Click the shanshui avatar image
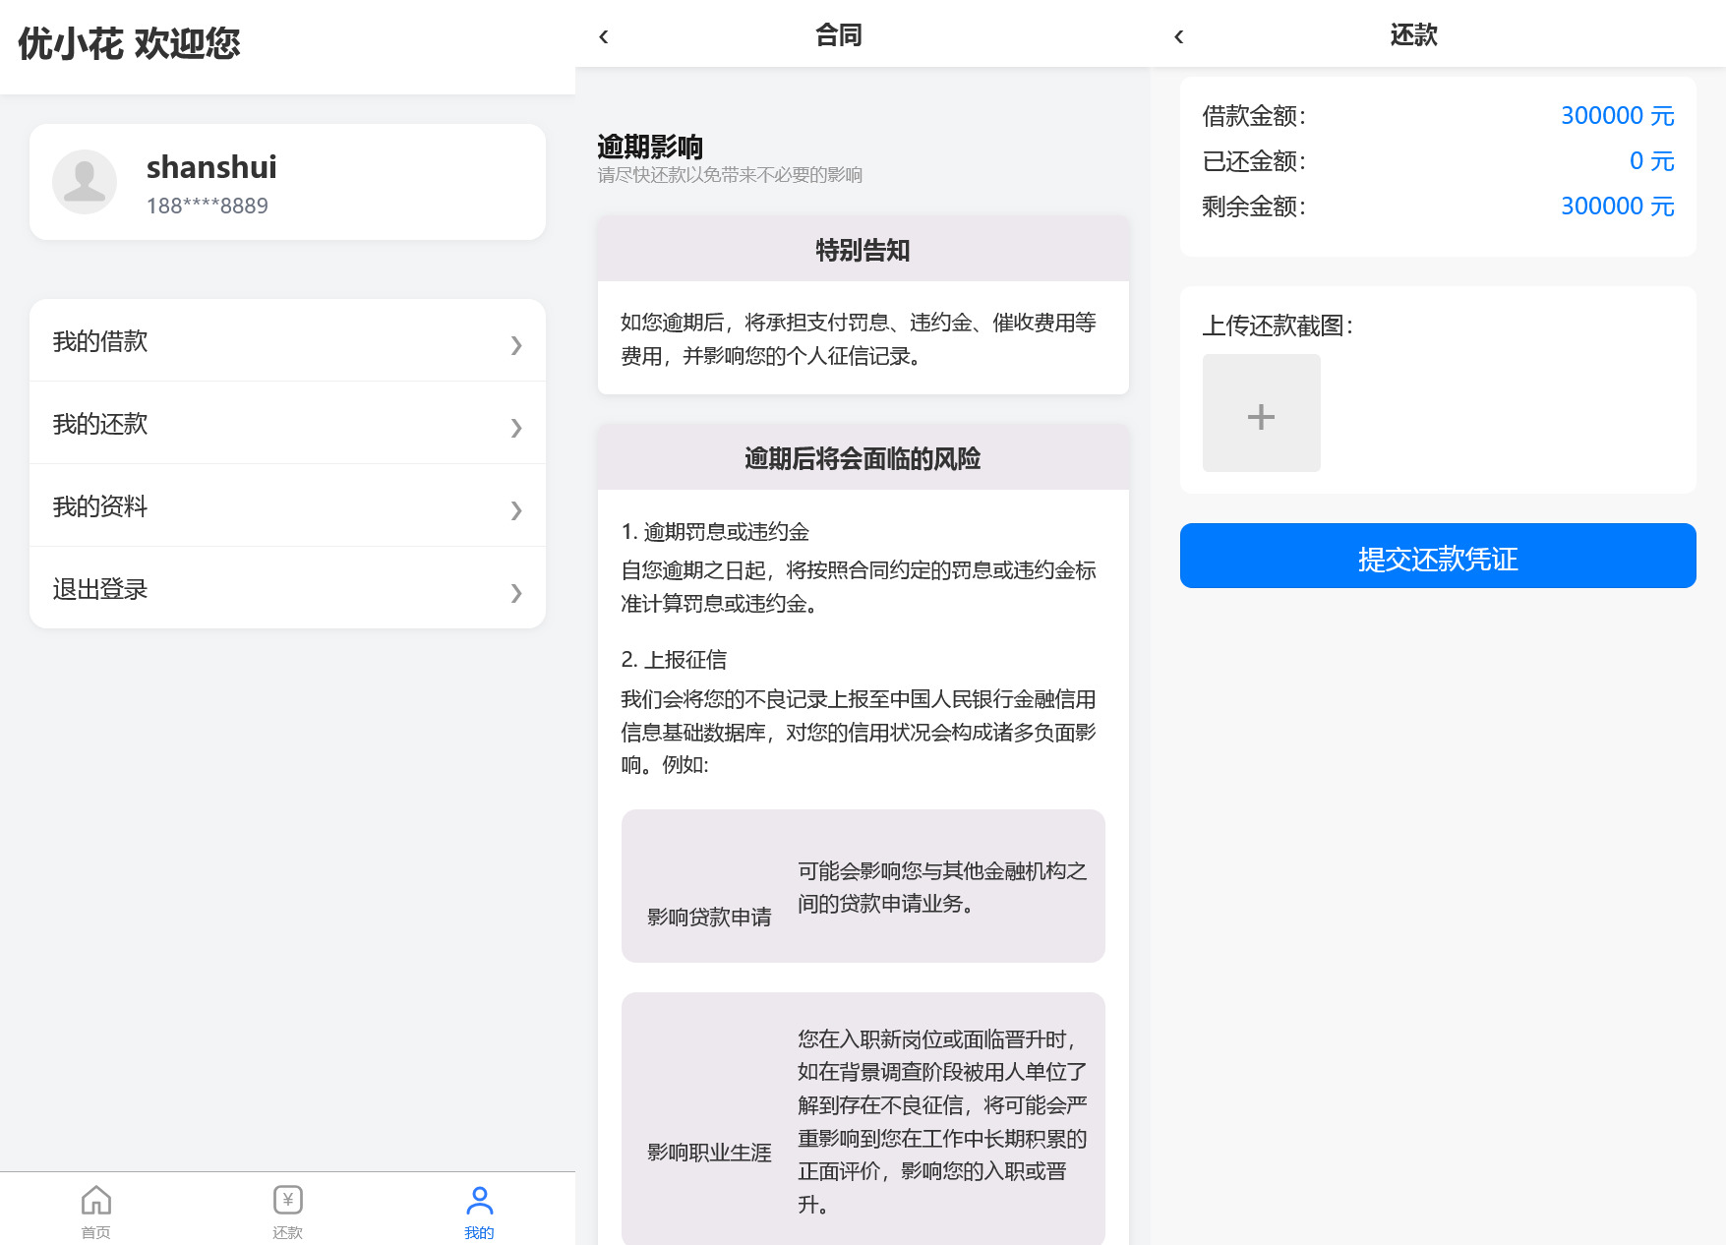 (x=85, y=181)
